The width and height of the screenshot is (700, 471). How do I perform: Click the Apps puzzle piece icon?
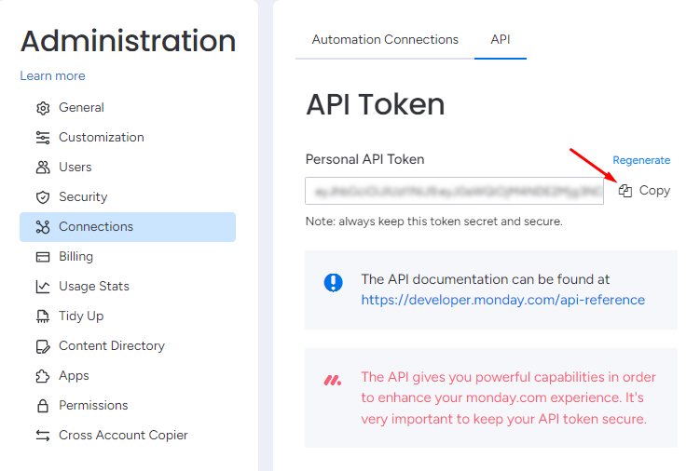(42, 376)
